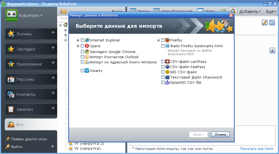Tick Импорт Контактов Outlook checkbox

82,57
